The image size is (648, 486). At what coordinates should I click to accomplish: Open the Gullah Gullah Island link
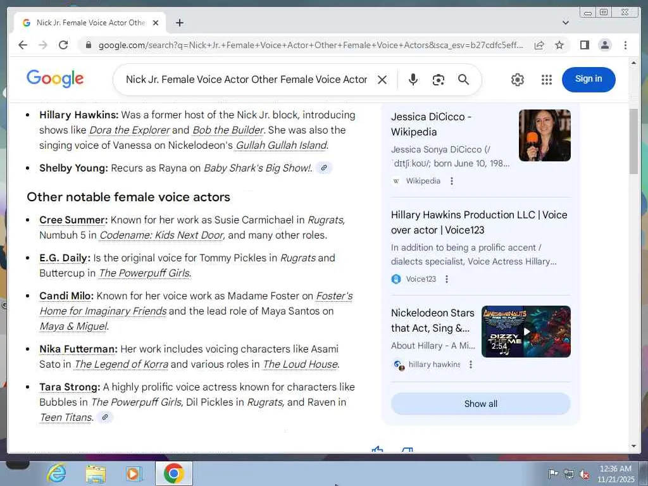pos(281,145)
